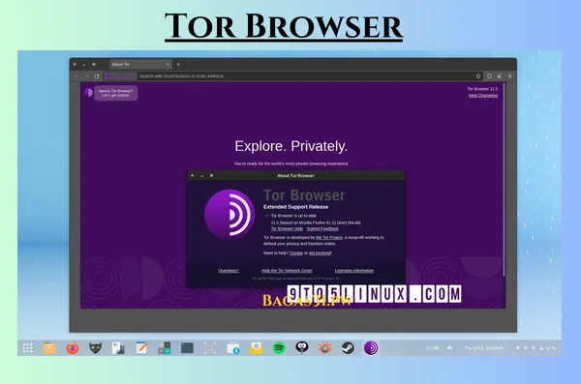
Task: Open the volume icon in system tray
Action: click(534, 348)
